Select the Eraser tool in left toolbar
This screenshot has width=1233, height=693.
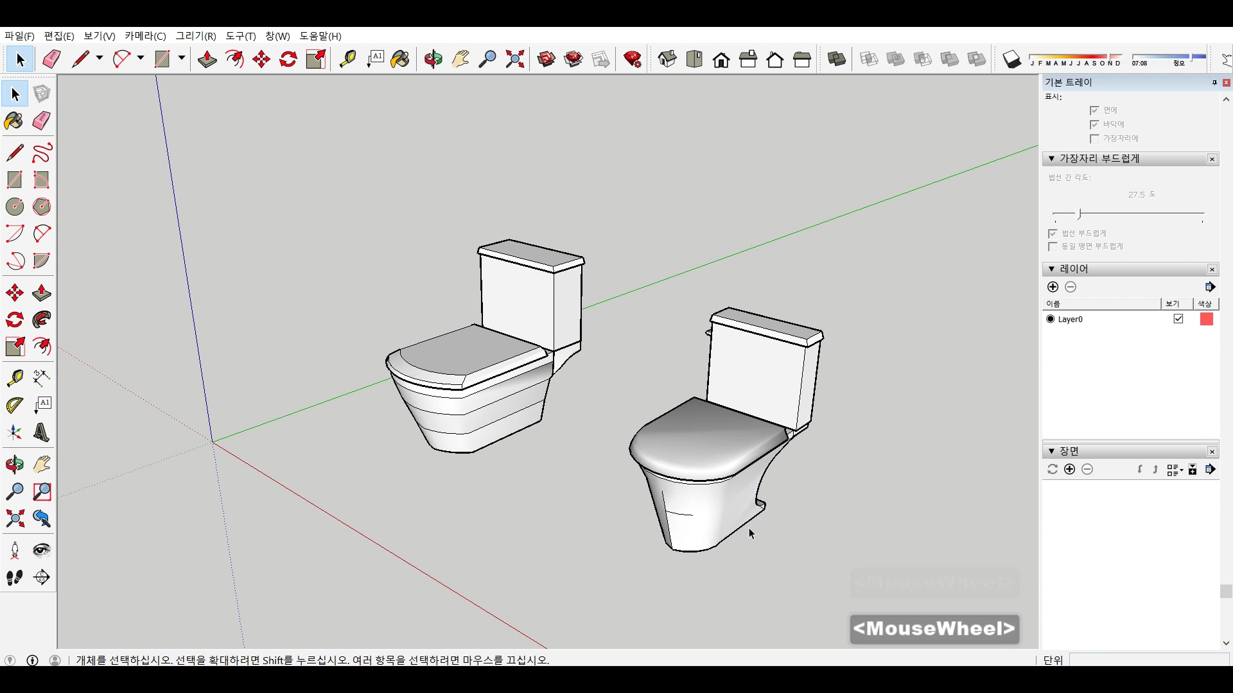tap(42, 121)
